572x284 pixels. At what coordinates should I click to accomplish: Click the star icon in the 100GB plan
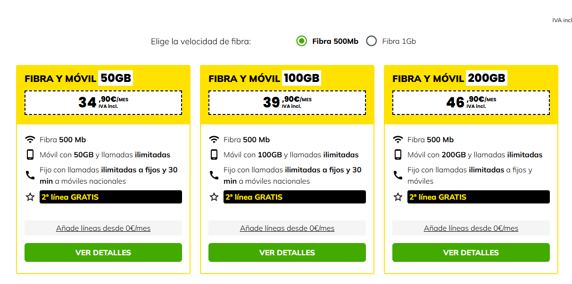[x=214, y=197]
